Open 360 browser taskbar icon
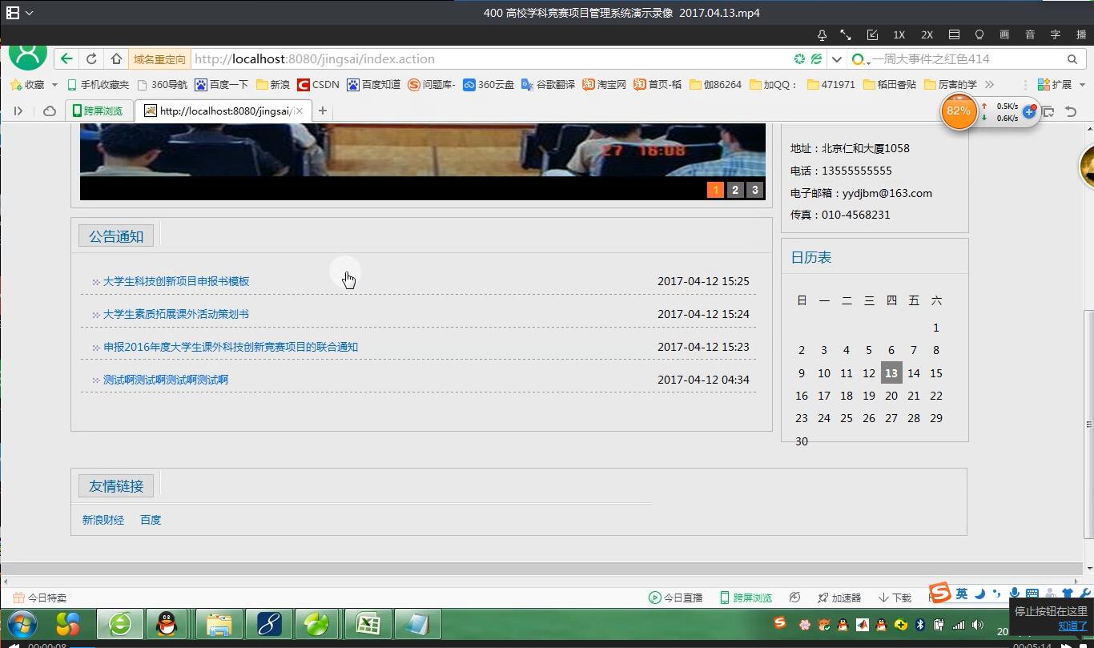 coord(120,625)
